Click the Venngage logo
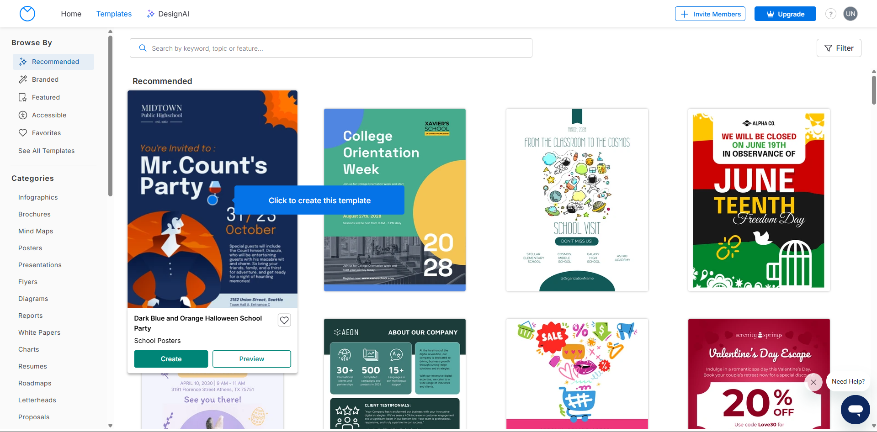This screenshot has height=432, width=877. coord(27,14)
